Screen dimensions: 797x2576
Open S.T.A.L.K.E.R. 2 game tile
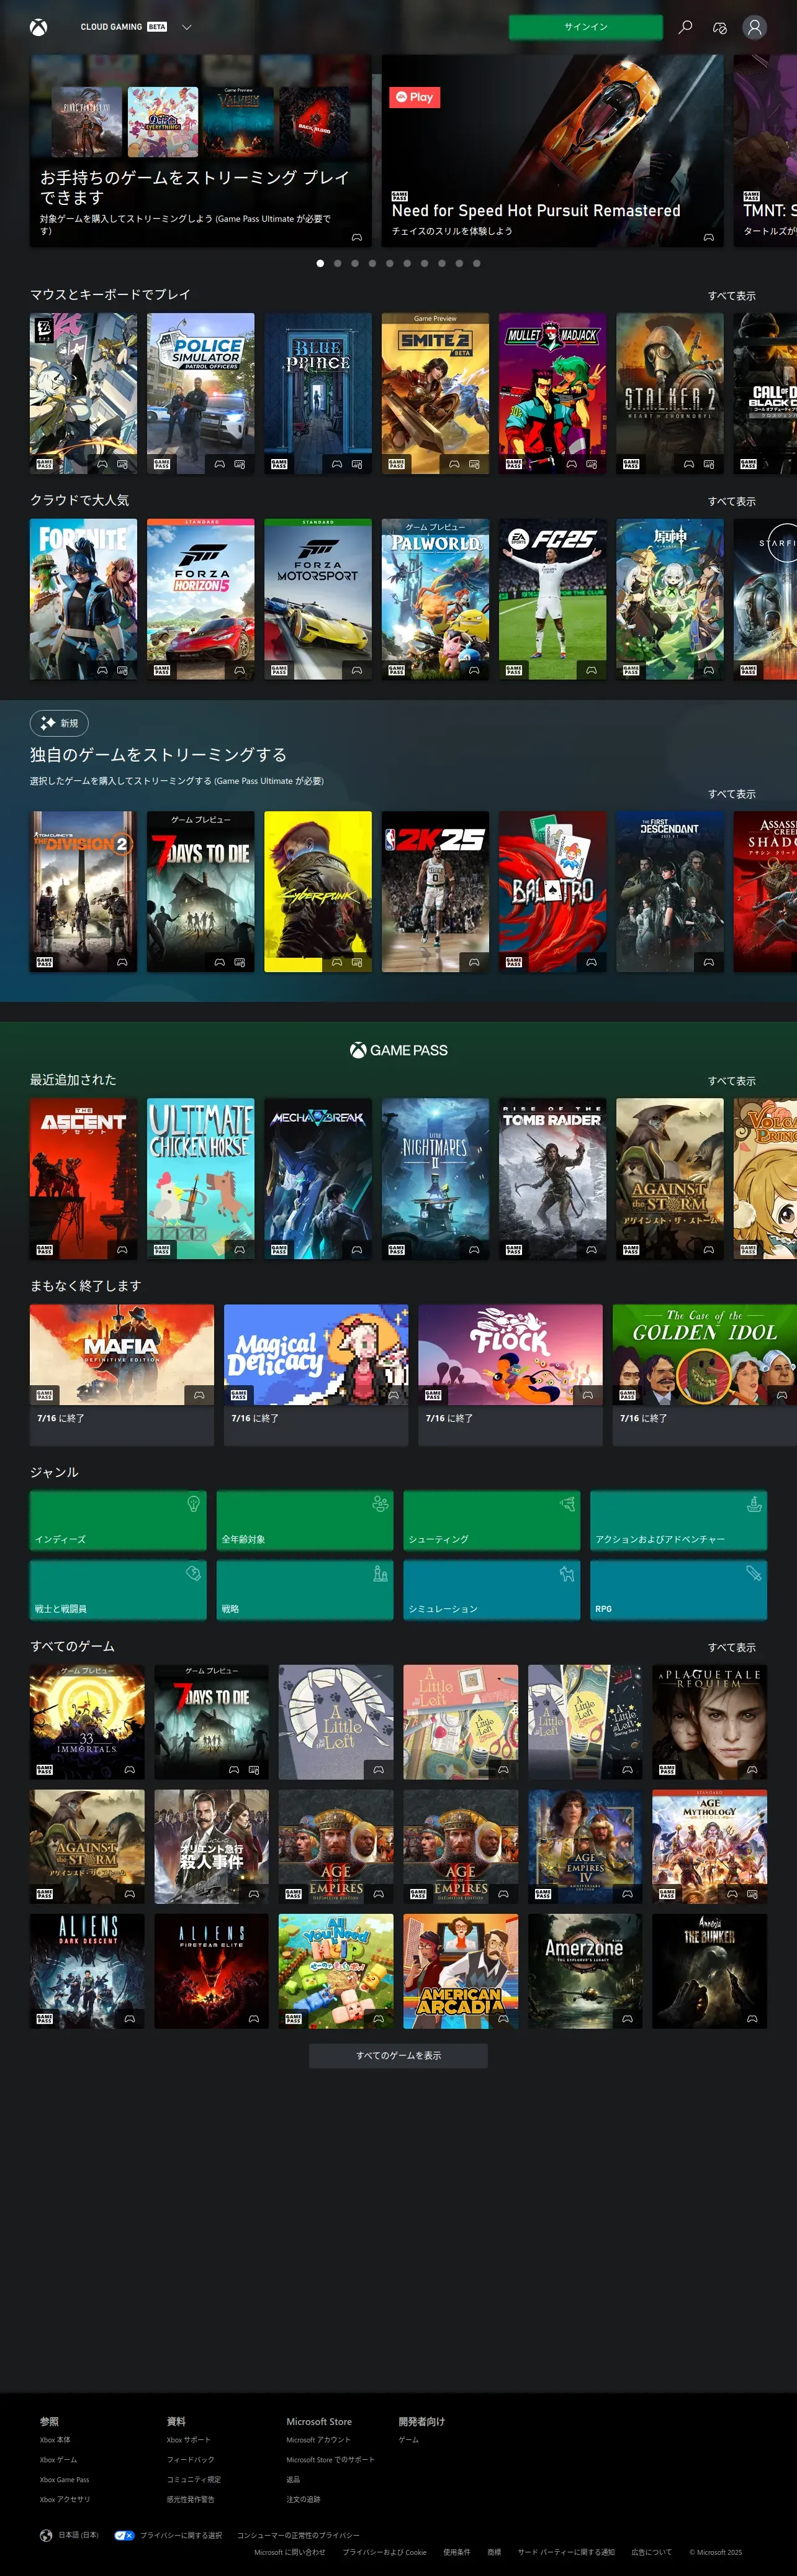pyautogui.click(x=670, y=393)
